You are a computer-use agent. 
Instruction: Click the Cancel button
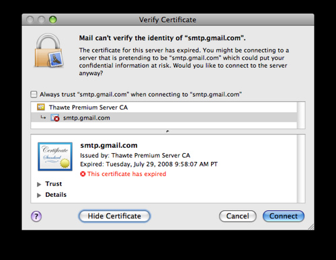[x=238, y=216]
